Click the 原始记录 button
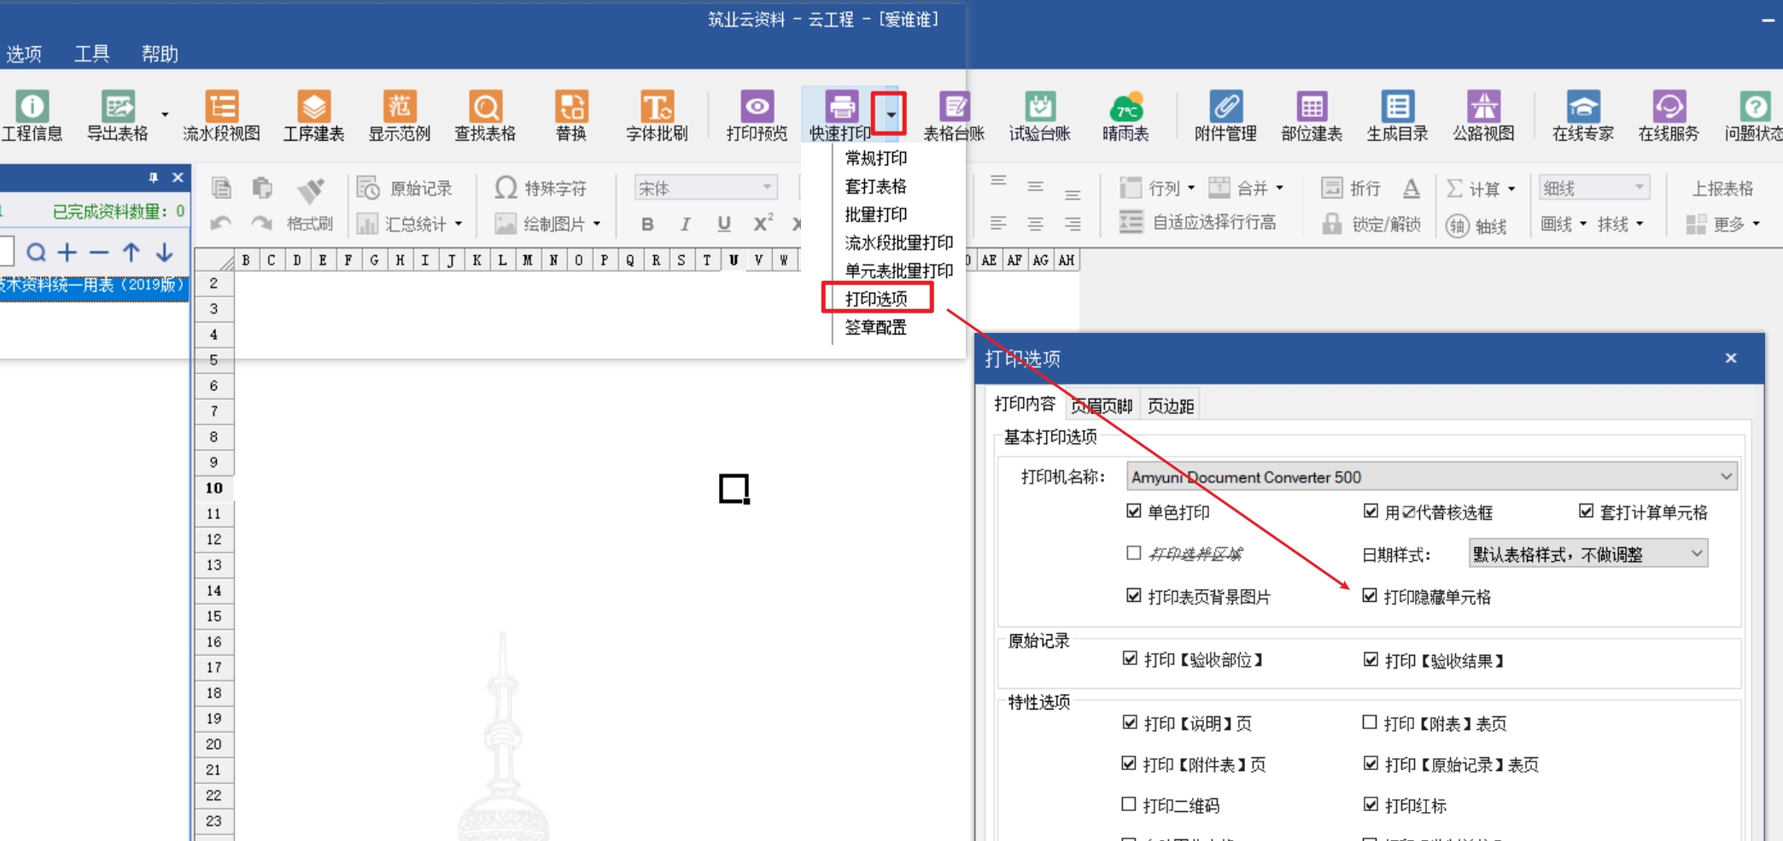The height and width of the screenshot is (841, 1783). (405, 188)
